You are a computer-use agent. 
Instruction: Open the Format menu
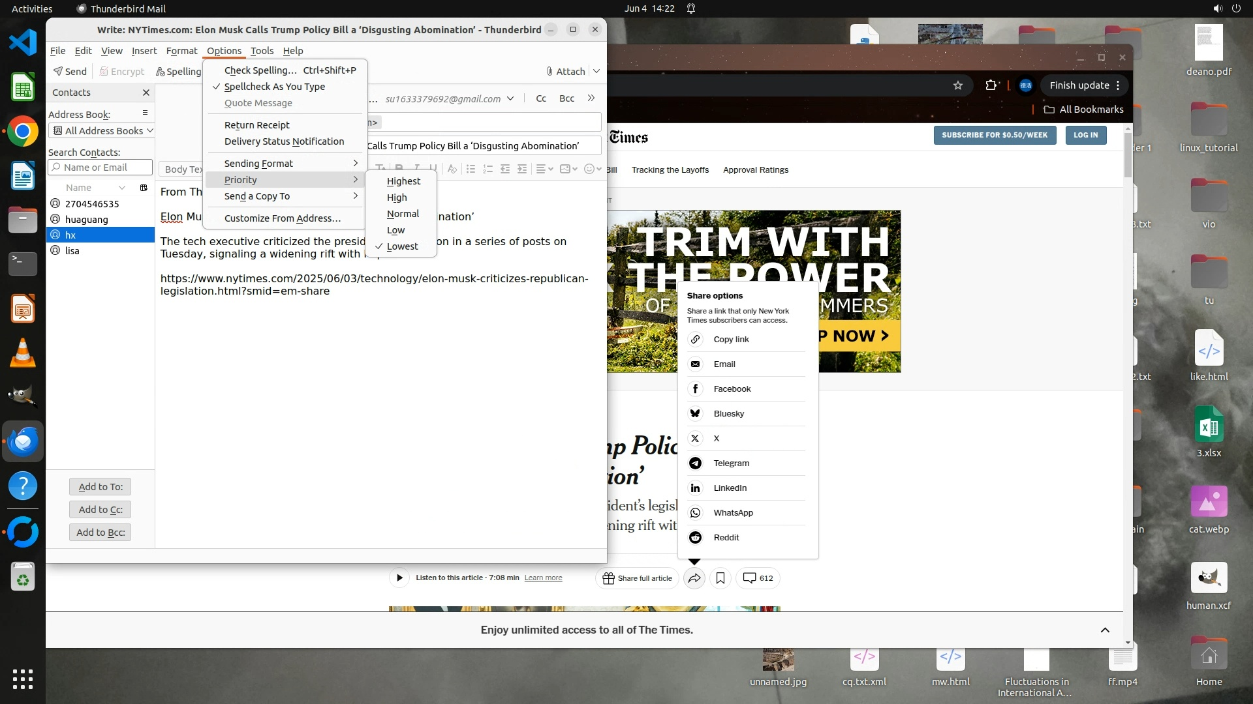tap(181, 51)
